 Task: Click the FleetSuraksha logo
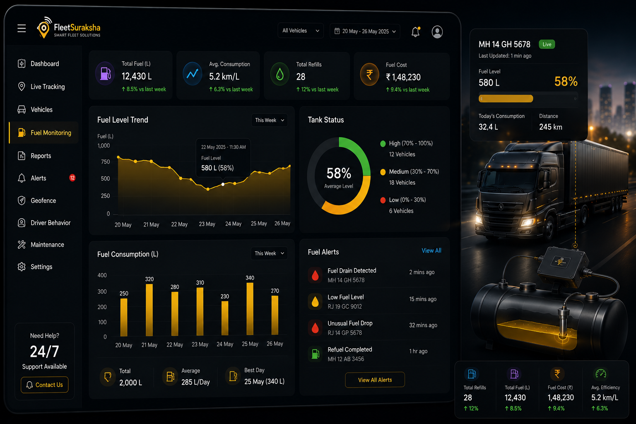pyautogui.click(x=69, y=28)
